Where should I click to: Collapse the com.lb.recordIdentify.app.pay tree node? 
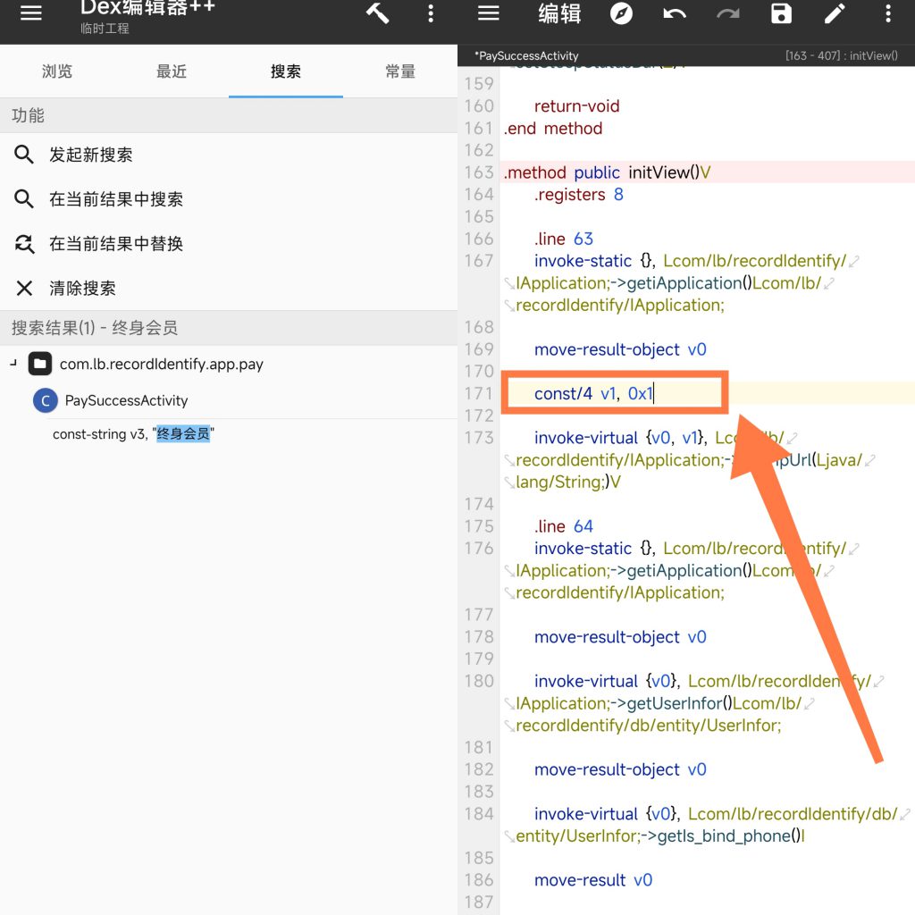tap(13, 364)
